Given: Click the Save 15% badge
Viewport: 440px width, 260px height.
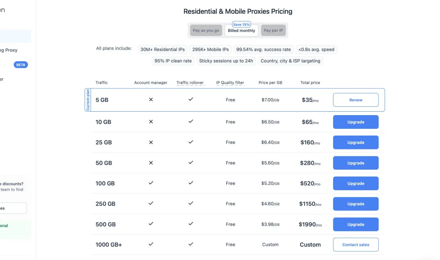Looking at the screenshot, I should (241, 24).
